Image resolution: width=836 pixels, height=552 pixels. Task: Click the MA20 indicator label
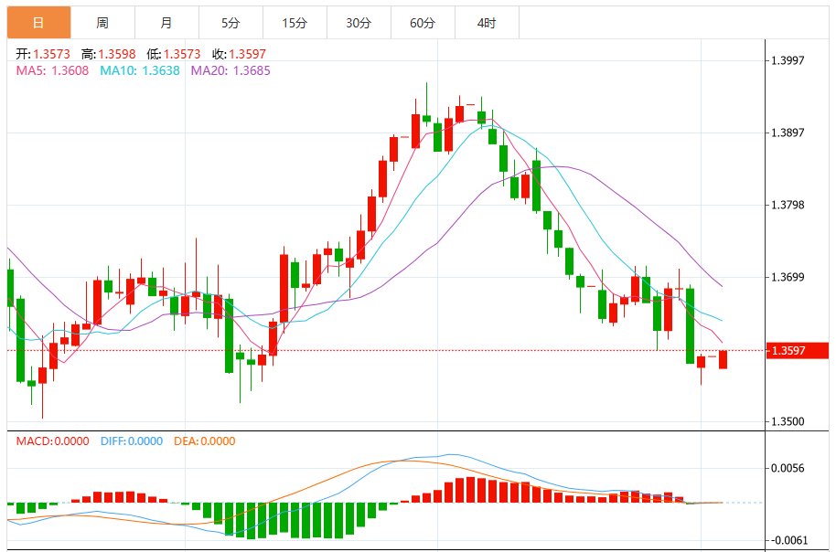click(x=230, y=71)
